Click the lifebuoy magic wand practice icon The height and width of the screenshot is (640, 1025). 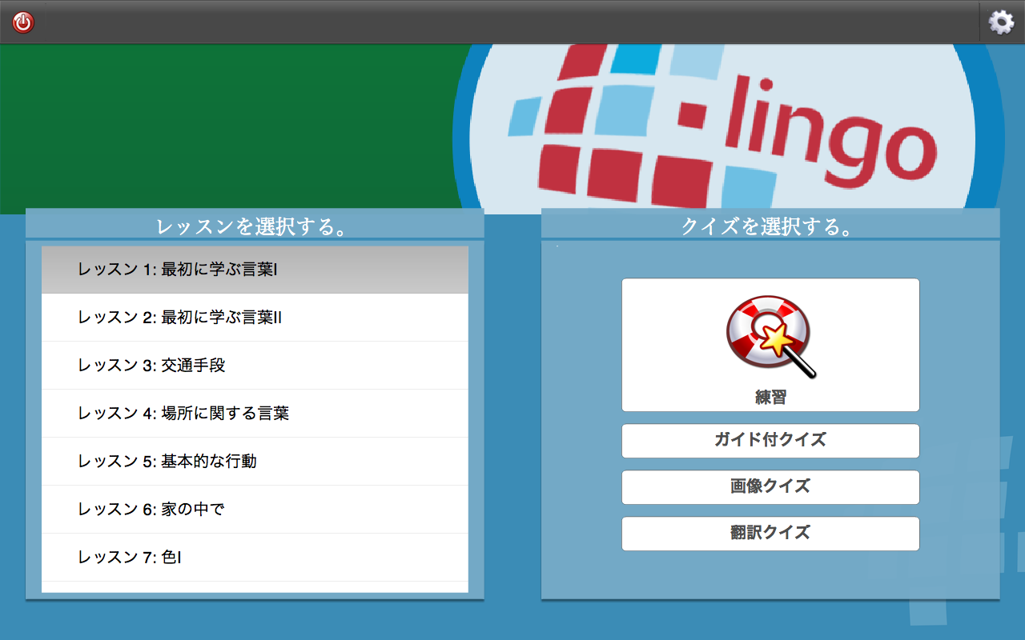pos(771,337)
